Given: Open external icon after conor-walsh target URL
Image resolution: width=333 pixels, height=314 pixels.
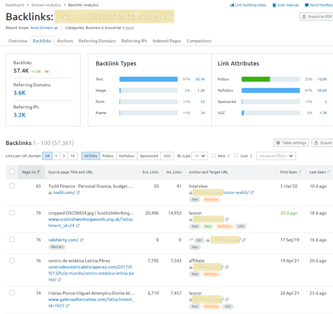Looking at the screenshot, I should coord(252,193).
